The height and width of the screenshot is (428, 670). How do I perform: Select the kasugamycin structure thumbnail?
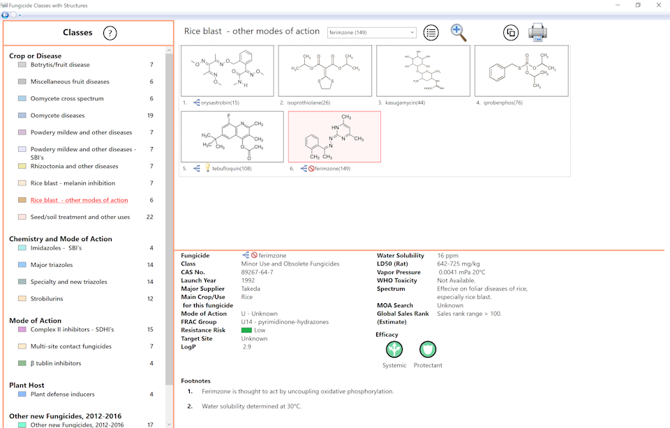pos(423,71)
